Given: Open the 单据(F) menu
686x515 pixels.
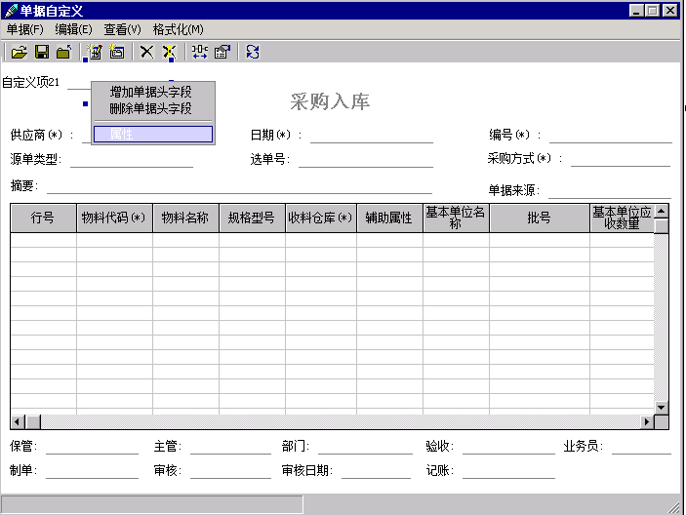Looking at the screenshot, I should click(x=24, y=29).
